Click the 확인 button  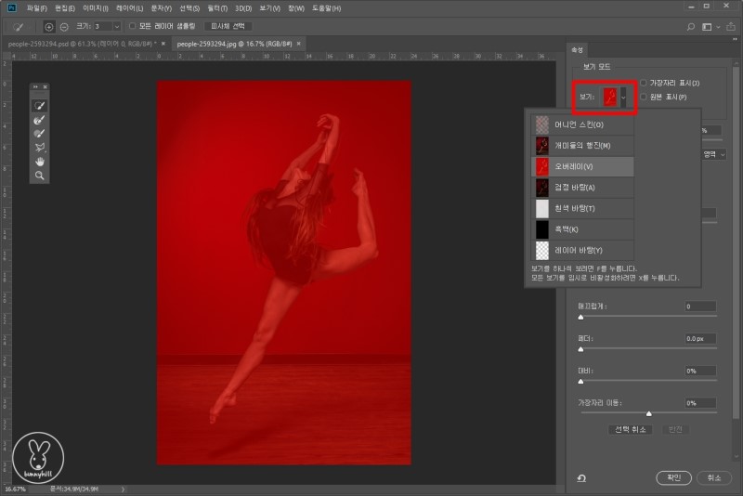(x=673, y=477)
